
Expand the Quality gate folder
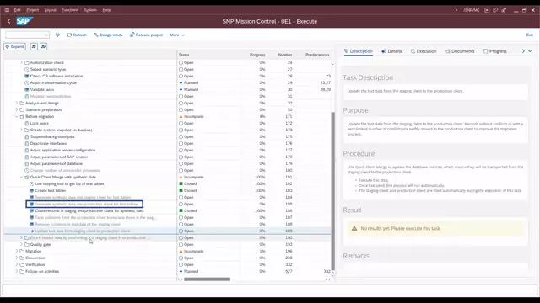tap(21, 244)
